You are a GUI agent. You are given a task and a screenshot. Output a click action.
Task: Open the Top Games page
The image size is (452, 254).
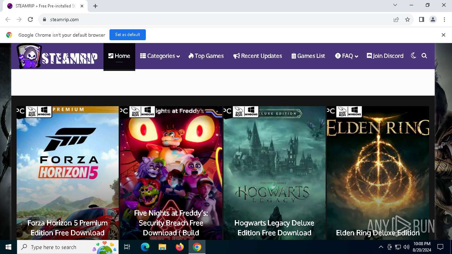point(206,56)
